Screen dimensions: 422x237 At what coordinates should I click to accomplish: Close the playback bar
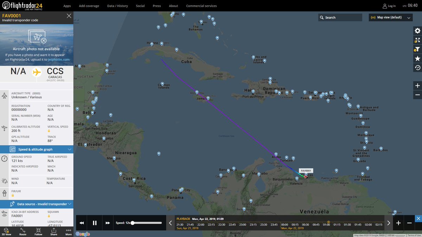click(x=418, y=218)
